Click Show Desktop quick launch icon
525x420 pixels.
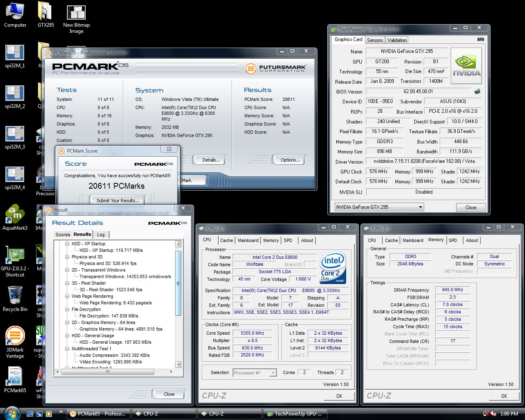pos(30,414)
